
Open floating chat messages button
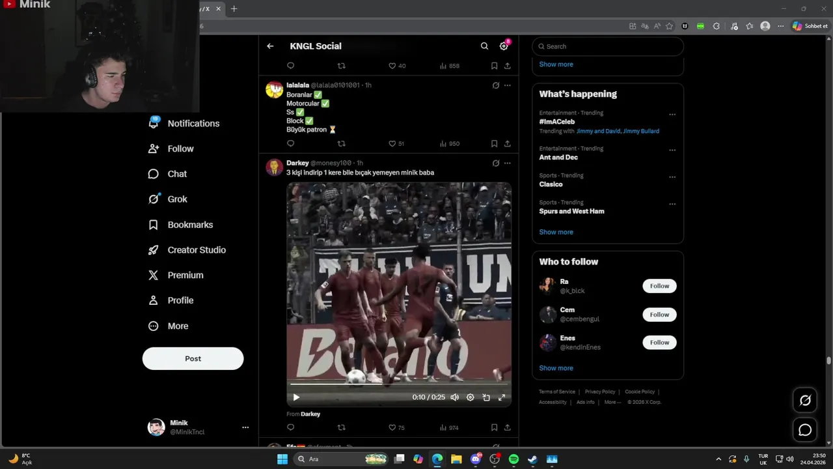(805, 430)
